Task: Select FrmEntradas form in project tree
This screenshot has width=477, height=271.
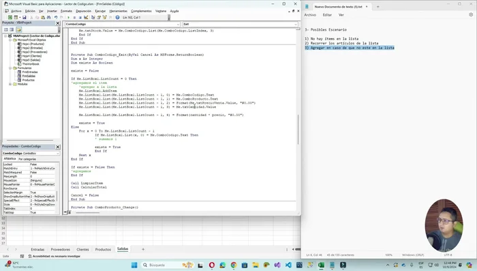Action: (30, 72)
